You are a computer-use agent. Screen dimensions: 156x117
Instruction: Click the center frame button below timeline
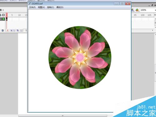tap(7, 30)
